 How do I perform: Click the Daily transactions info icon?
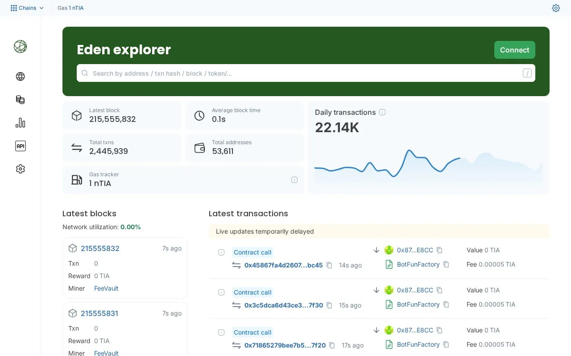coord(382,112)
